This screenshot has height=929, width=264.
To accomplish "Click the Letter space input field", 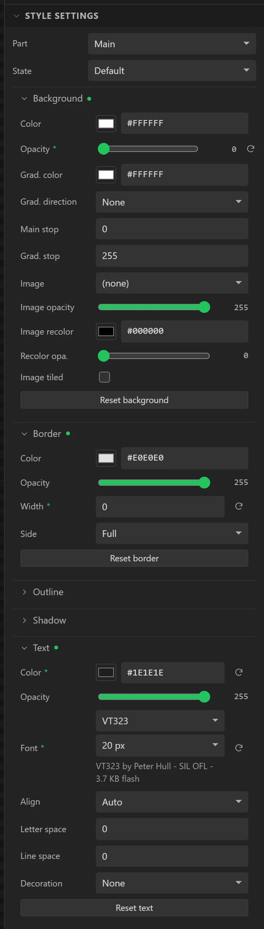I will coord(172,829).
